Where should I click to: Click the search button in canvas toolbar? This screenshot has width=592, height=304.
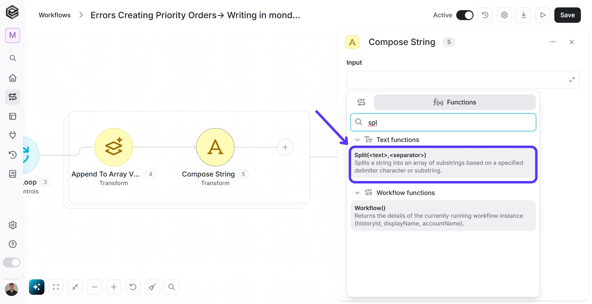[x=172, y=287]
